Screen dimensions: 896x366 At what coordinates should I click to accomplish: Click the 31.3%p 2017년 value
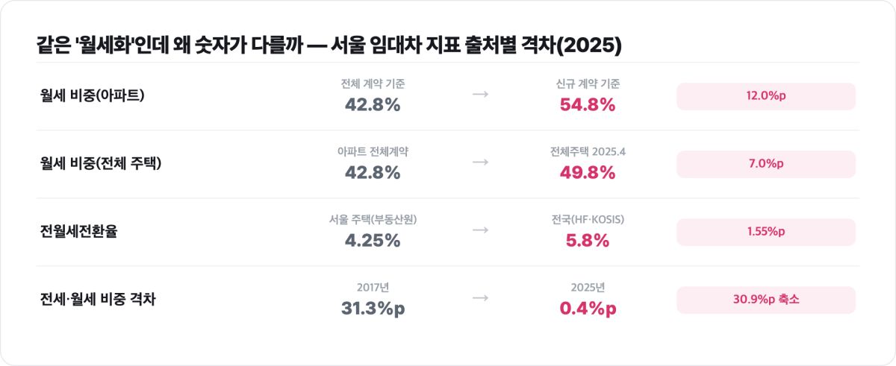(x=373, y=309)
